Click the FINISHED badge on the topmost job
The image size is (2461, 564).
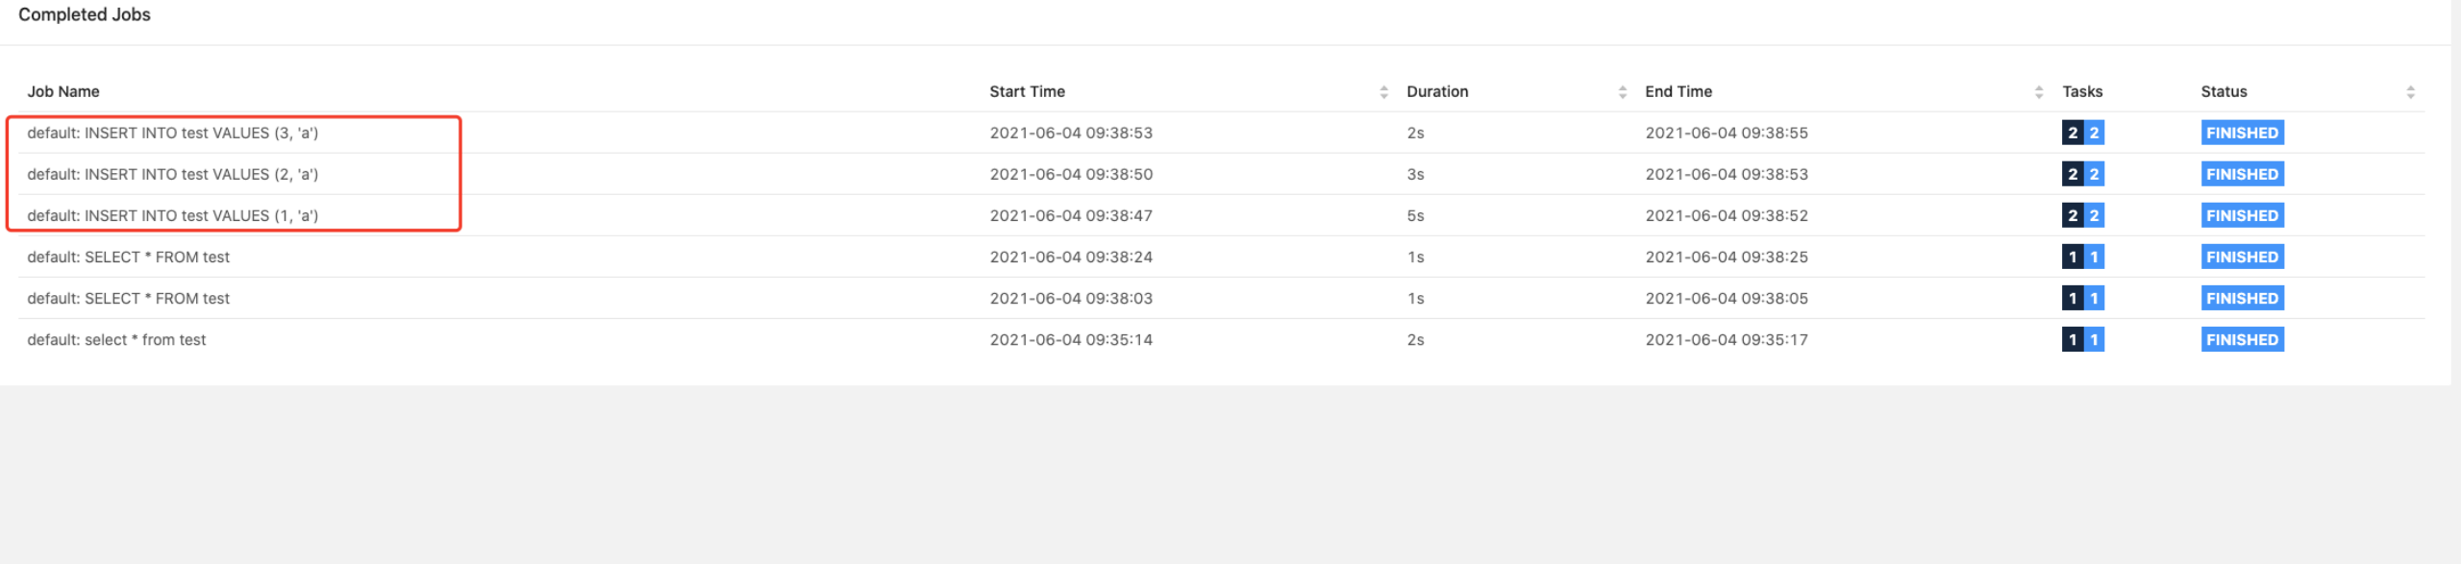tap(2242, 133)
